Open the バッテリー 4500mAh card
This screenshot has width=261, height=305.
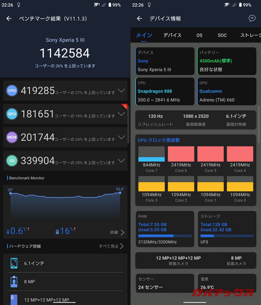coord(227,61)
